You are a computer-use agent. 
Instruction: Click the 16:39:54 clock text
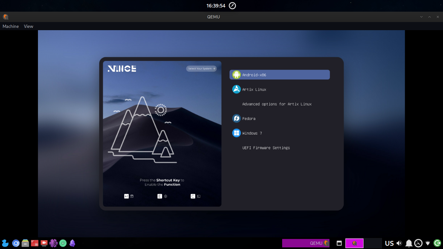(216, 6)
